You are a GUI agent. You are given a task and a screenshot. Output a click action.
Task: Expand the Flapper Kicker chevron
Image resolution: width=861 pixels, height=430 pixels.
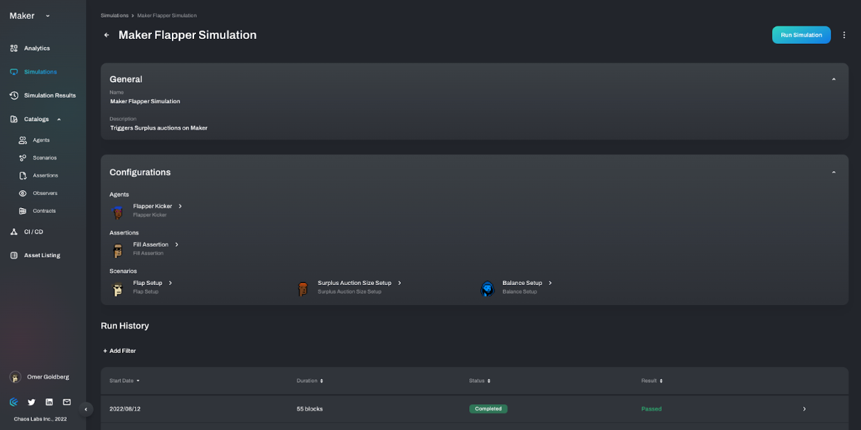pos(180,206)
